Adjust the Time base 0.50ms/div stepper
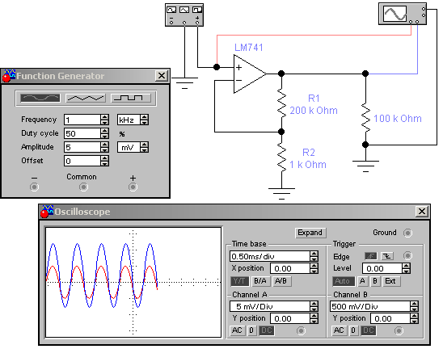Image resolution: width=443 pixels, height=349 pixels. [x=314, y=256]
